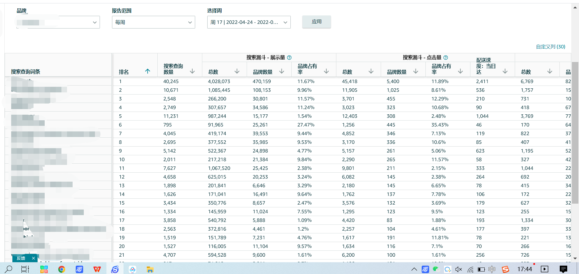The width and height of the screenshot is (579, 274).
Task: Select cell 594,528 in row 21
Action: 217,255
